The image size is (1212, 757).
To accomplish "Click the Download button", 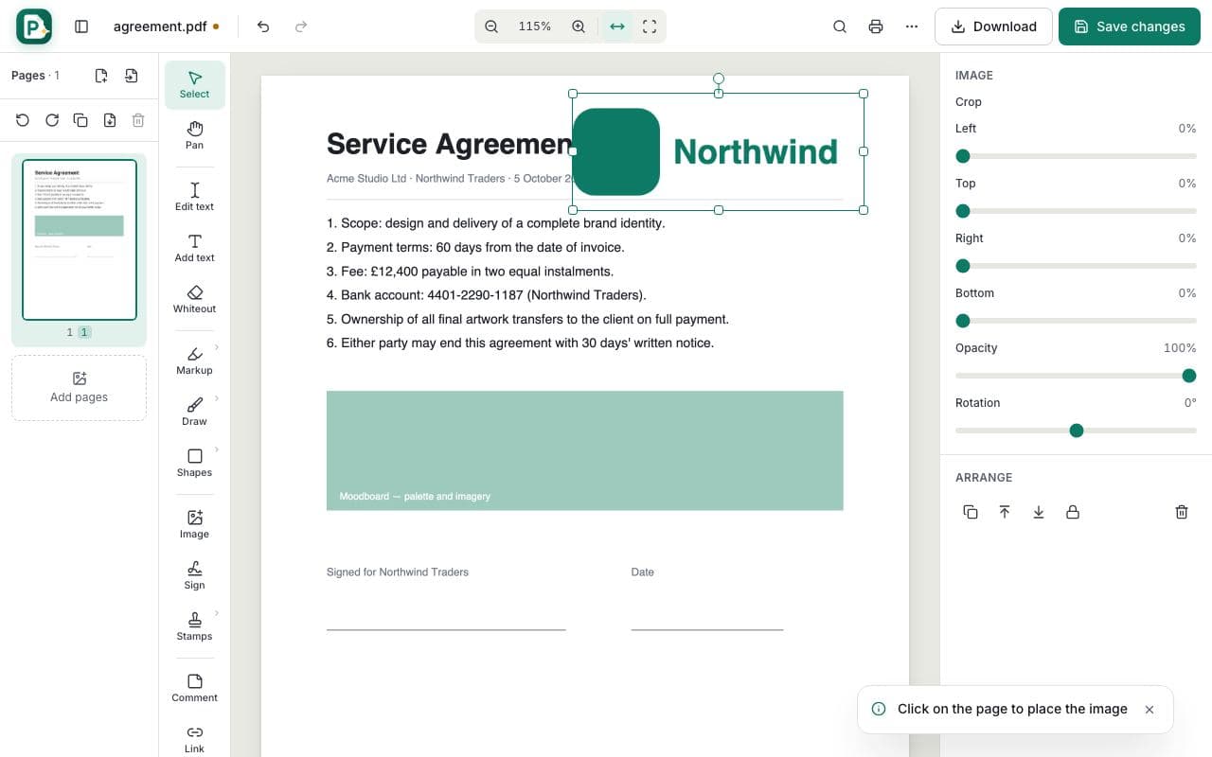I will click(x=993, y=26).
